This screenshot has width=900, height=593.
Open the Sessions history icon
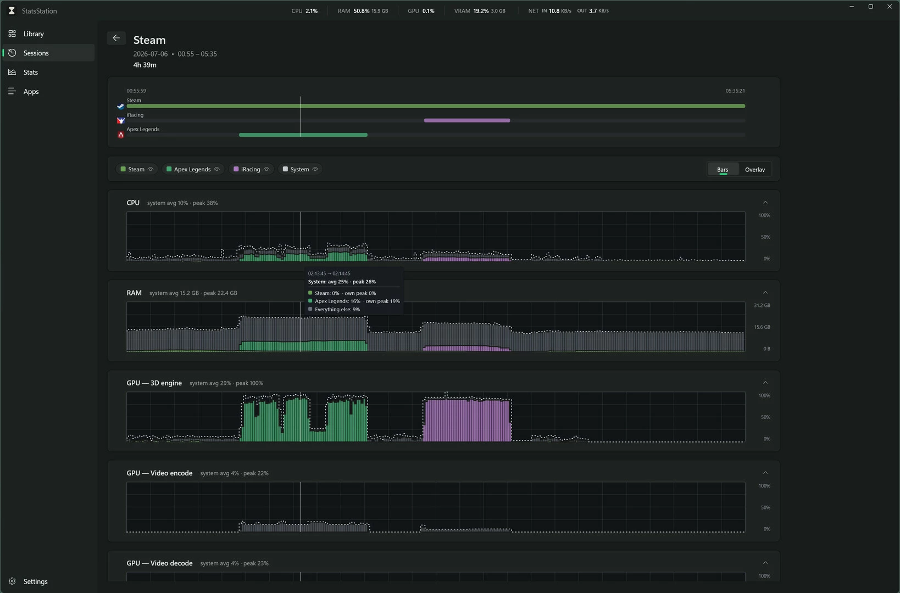(x=12, y=53)
